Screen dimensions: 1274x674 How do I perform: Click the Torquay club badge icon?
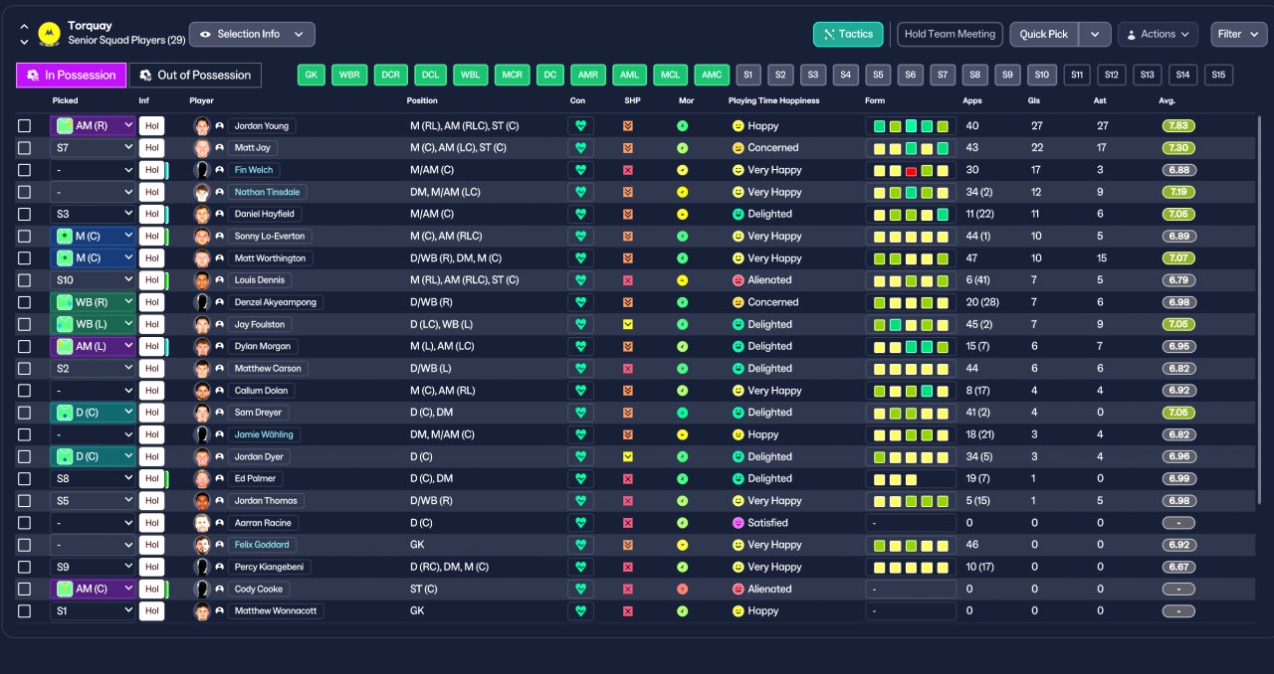click(x=48, y=34)
